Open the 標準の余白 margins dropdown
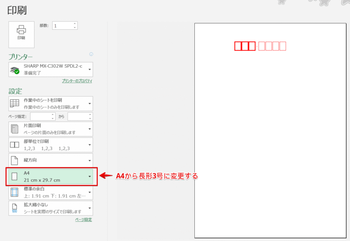Image resolution: width=350 pixels, height=241 pixels. click(x=51, y=192)
